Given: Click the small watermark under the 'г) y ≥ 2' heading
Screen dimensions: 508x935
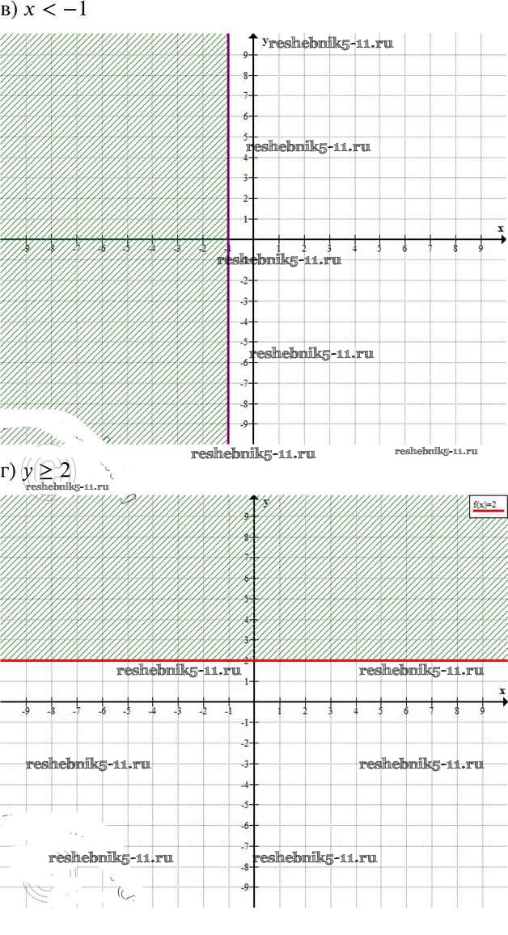Looking at the screenshot, I should [x=66, y=486].
